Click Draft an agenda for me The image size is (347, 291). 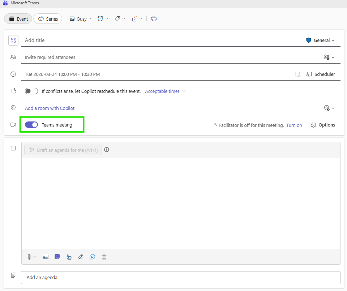pos(63,150)
